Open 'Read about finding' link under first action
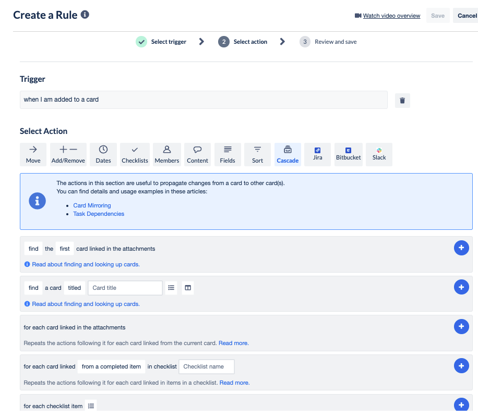Viewport: 478px width, 417px height. pyautogui.click(x=86, y=264)
